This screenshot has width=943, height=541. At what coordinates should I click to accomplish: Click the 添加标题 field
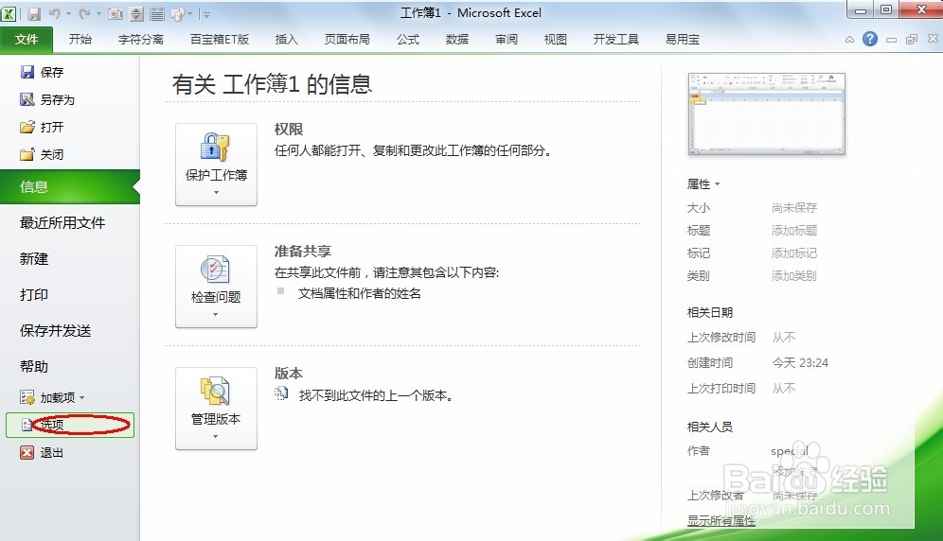[x=794, y=231]
